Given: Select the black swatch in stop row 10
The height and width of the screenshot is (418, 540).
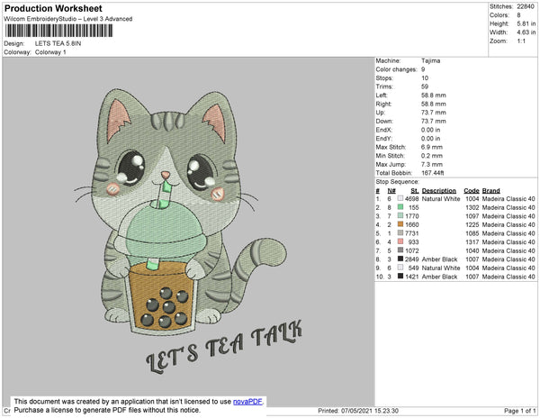Looking at the screenshot, I should point(400,276).
